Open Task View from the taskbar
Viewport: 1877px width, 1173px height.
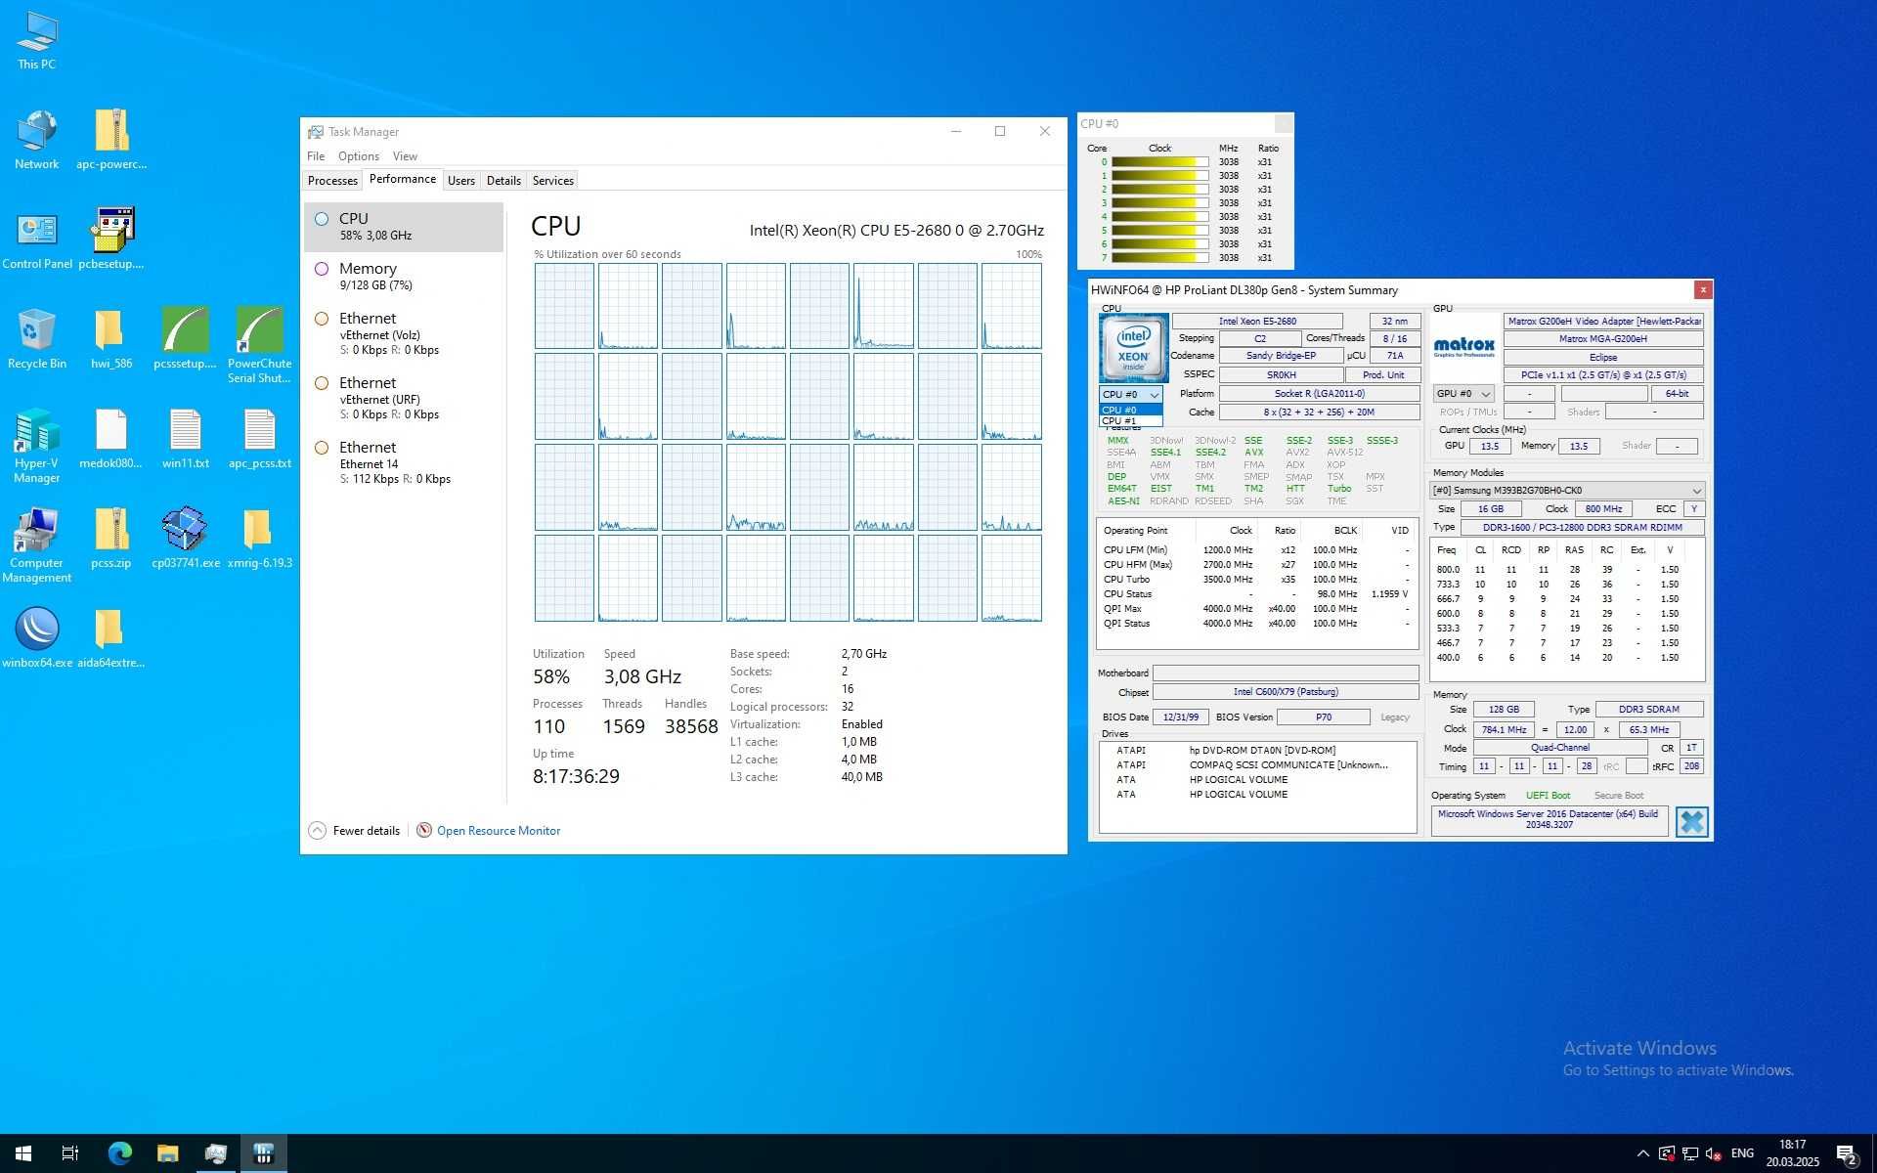70,1153
